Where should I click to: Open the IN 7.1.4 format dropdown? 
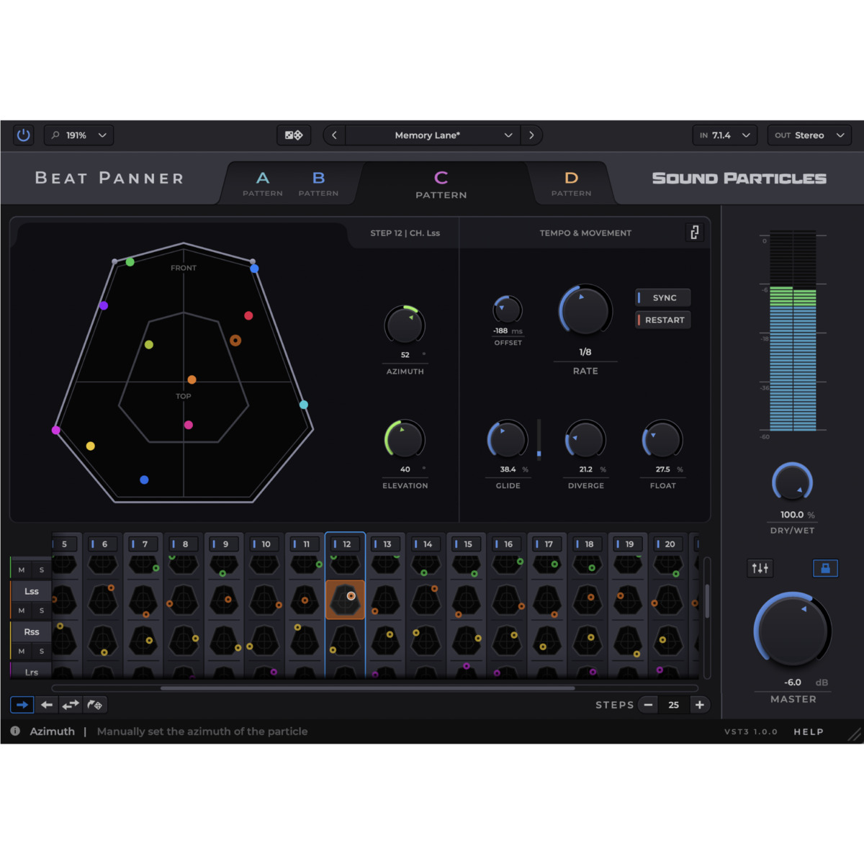[726, 135]
